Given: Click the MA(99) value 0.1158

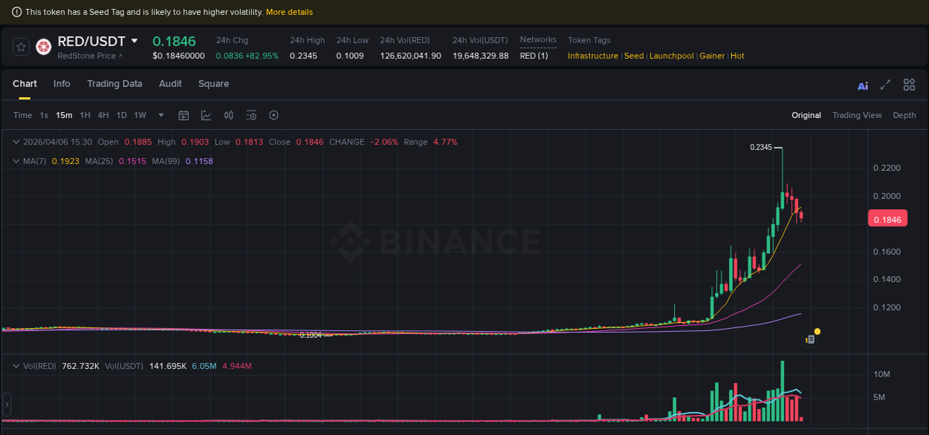Looking at the screenshot, I should pos(199,161).
